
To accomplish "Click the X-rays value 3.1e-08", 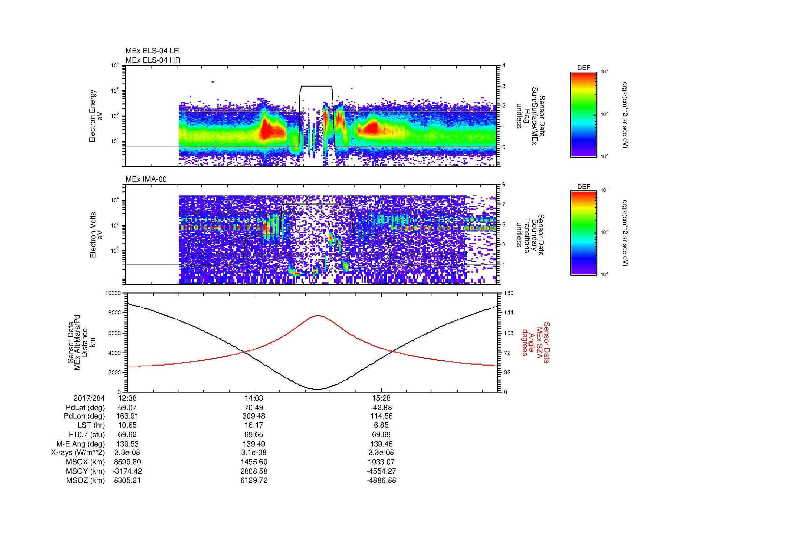I will [254, 453].
